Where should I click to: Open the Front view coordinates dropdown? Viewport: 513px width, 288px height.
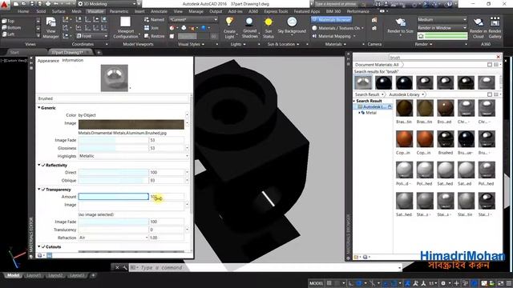(x=92, y=36)
